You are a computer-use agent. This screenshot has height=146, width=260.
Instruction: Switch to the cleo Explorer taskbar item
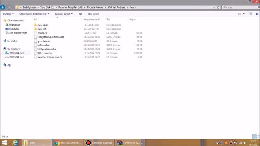pos(37,142)
